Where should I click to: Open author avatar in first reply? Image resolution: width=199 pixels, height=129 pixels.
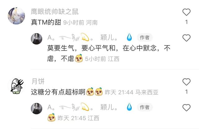pyautogui.click(x=37, y=39)
